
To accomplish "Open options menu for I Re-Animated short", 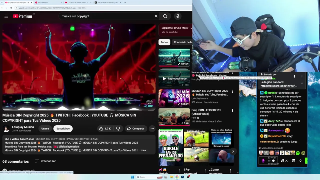I will point(205,171).
